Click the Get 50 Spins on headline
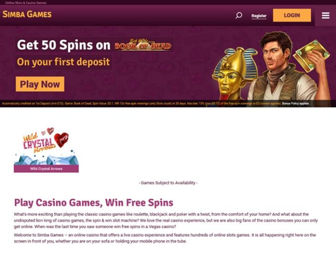This screenshot has height=253, width=336. click(64, 45)
